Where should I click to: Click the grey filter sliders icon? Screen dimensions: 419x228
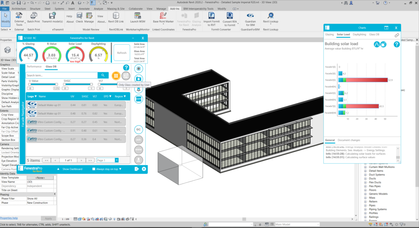[126, 76]
